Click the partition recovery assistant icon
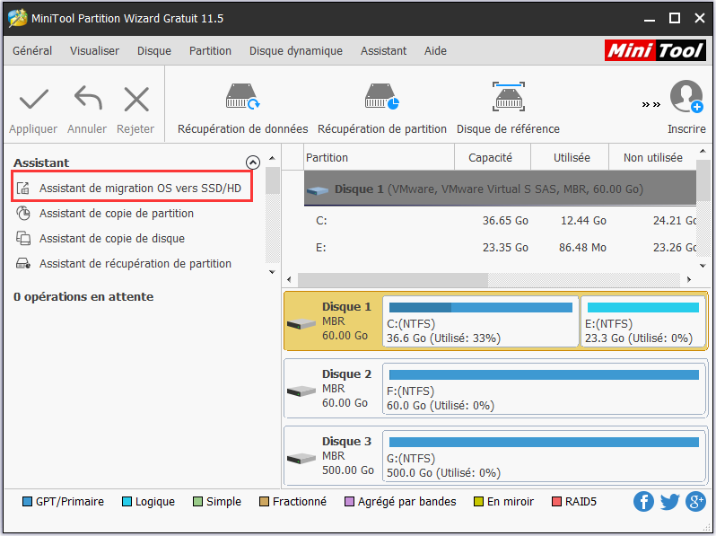Screen dimensions: 716x536 coord(22,263)
